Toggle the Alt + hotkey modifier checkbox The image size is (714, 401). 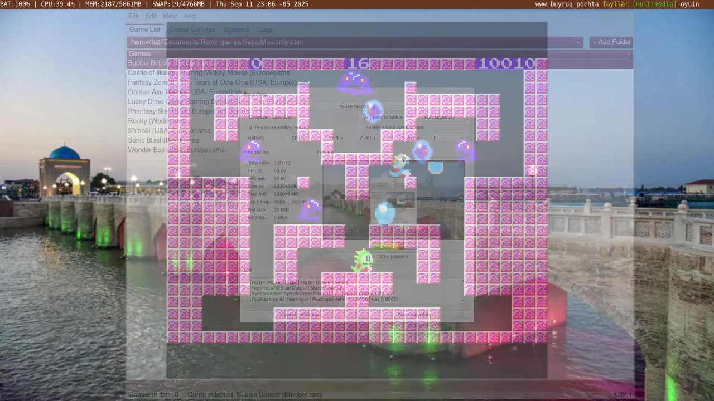[x=361, y=138]
